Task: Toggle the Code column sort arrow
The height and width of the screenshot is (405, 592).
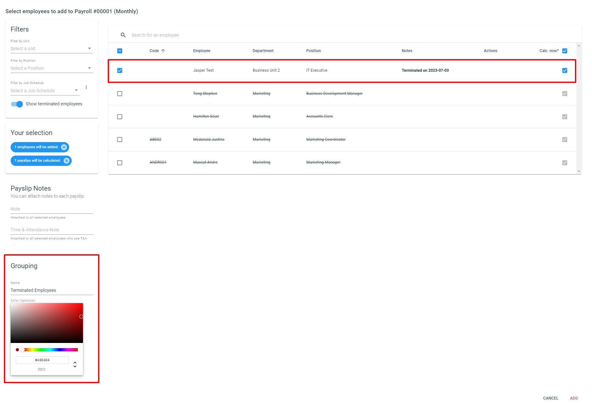Action: (163, 50)
